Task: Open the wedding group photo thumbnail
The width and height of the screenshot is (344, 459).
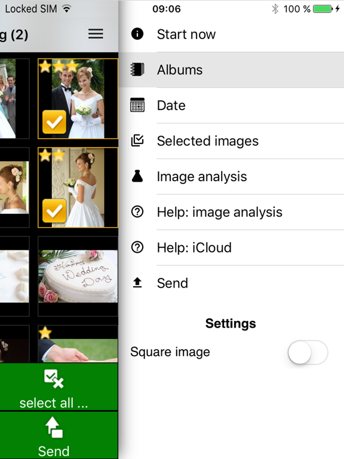Action: [14, 99]
